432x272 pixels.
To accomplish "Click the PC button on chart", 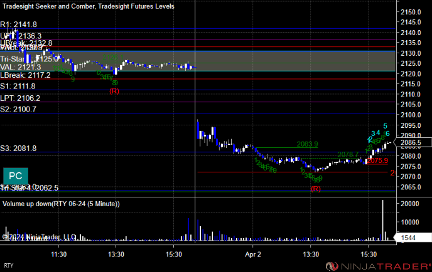I will [16, 176].
